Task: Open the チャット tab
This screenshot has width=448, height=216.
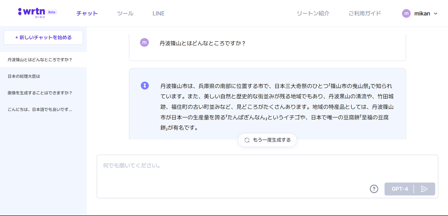Action: (x=87, y=13)
